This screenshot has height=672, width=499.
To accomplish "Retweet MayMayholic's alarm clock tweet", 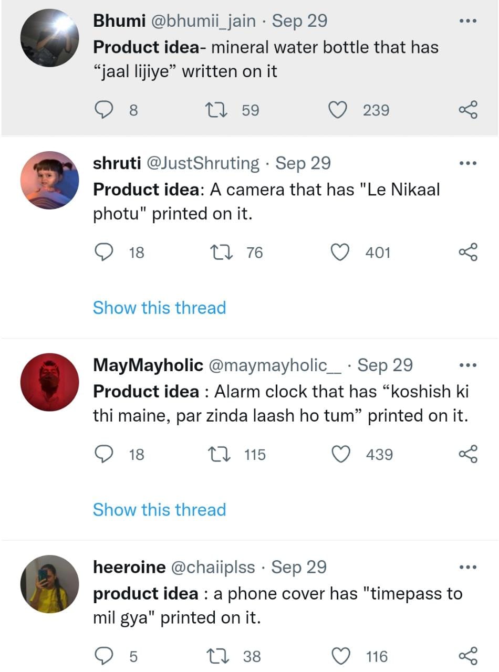I will (x=218, y=454).
